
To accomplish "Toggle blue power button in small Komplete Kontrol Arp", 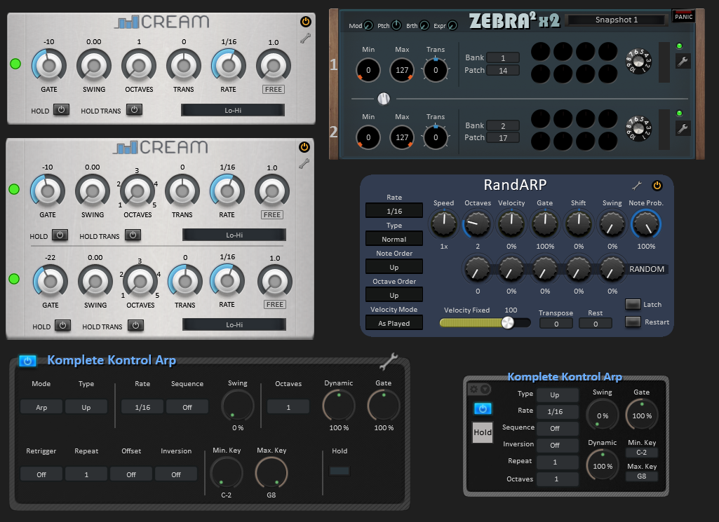I will (483, 408).
